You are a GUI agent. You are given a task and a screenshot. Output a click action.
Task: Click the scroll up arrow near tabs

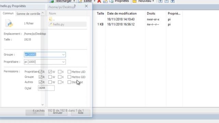[x=42, y=13]
